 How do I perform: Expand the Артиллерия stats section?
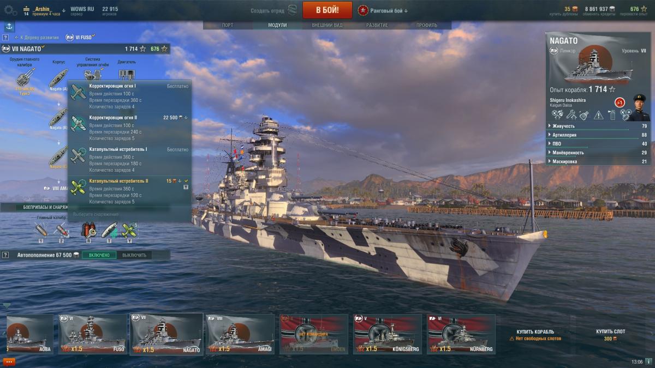[x=598, y=135]
